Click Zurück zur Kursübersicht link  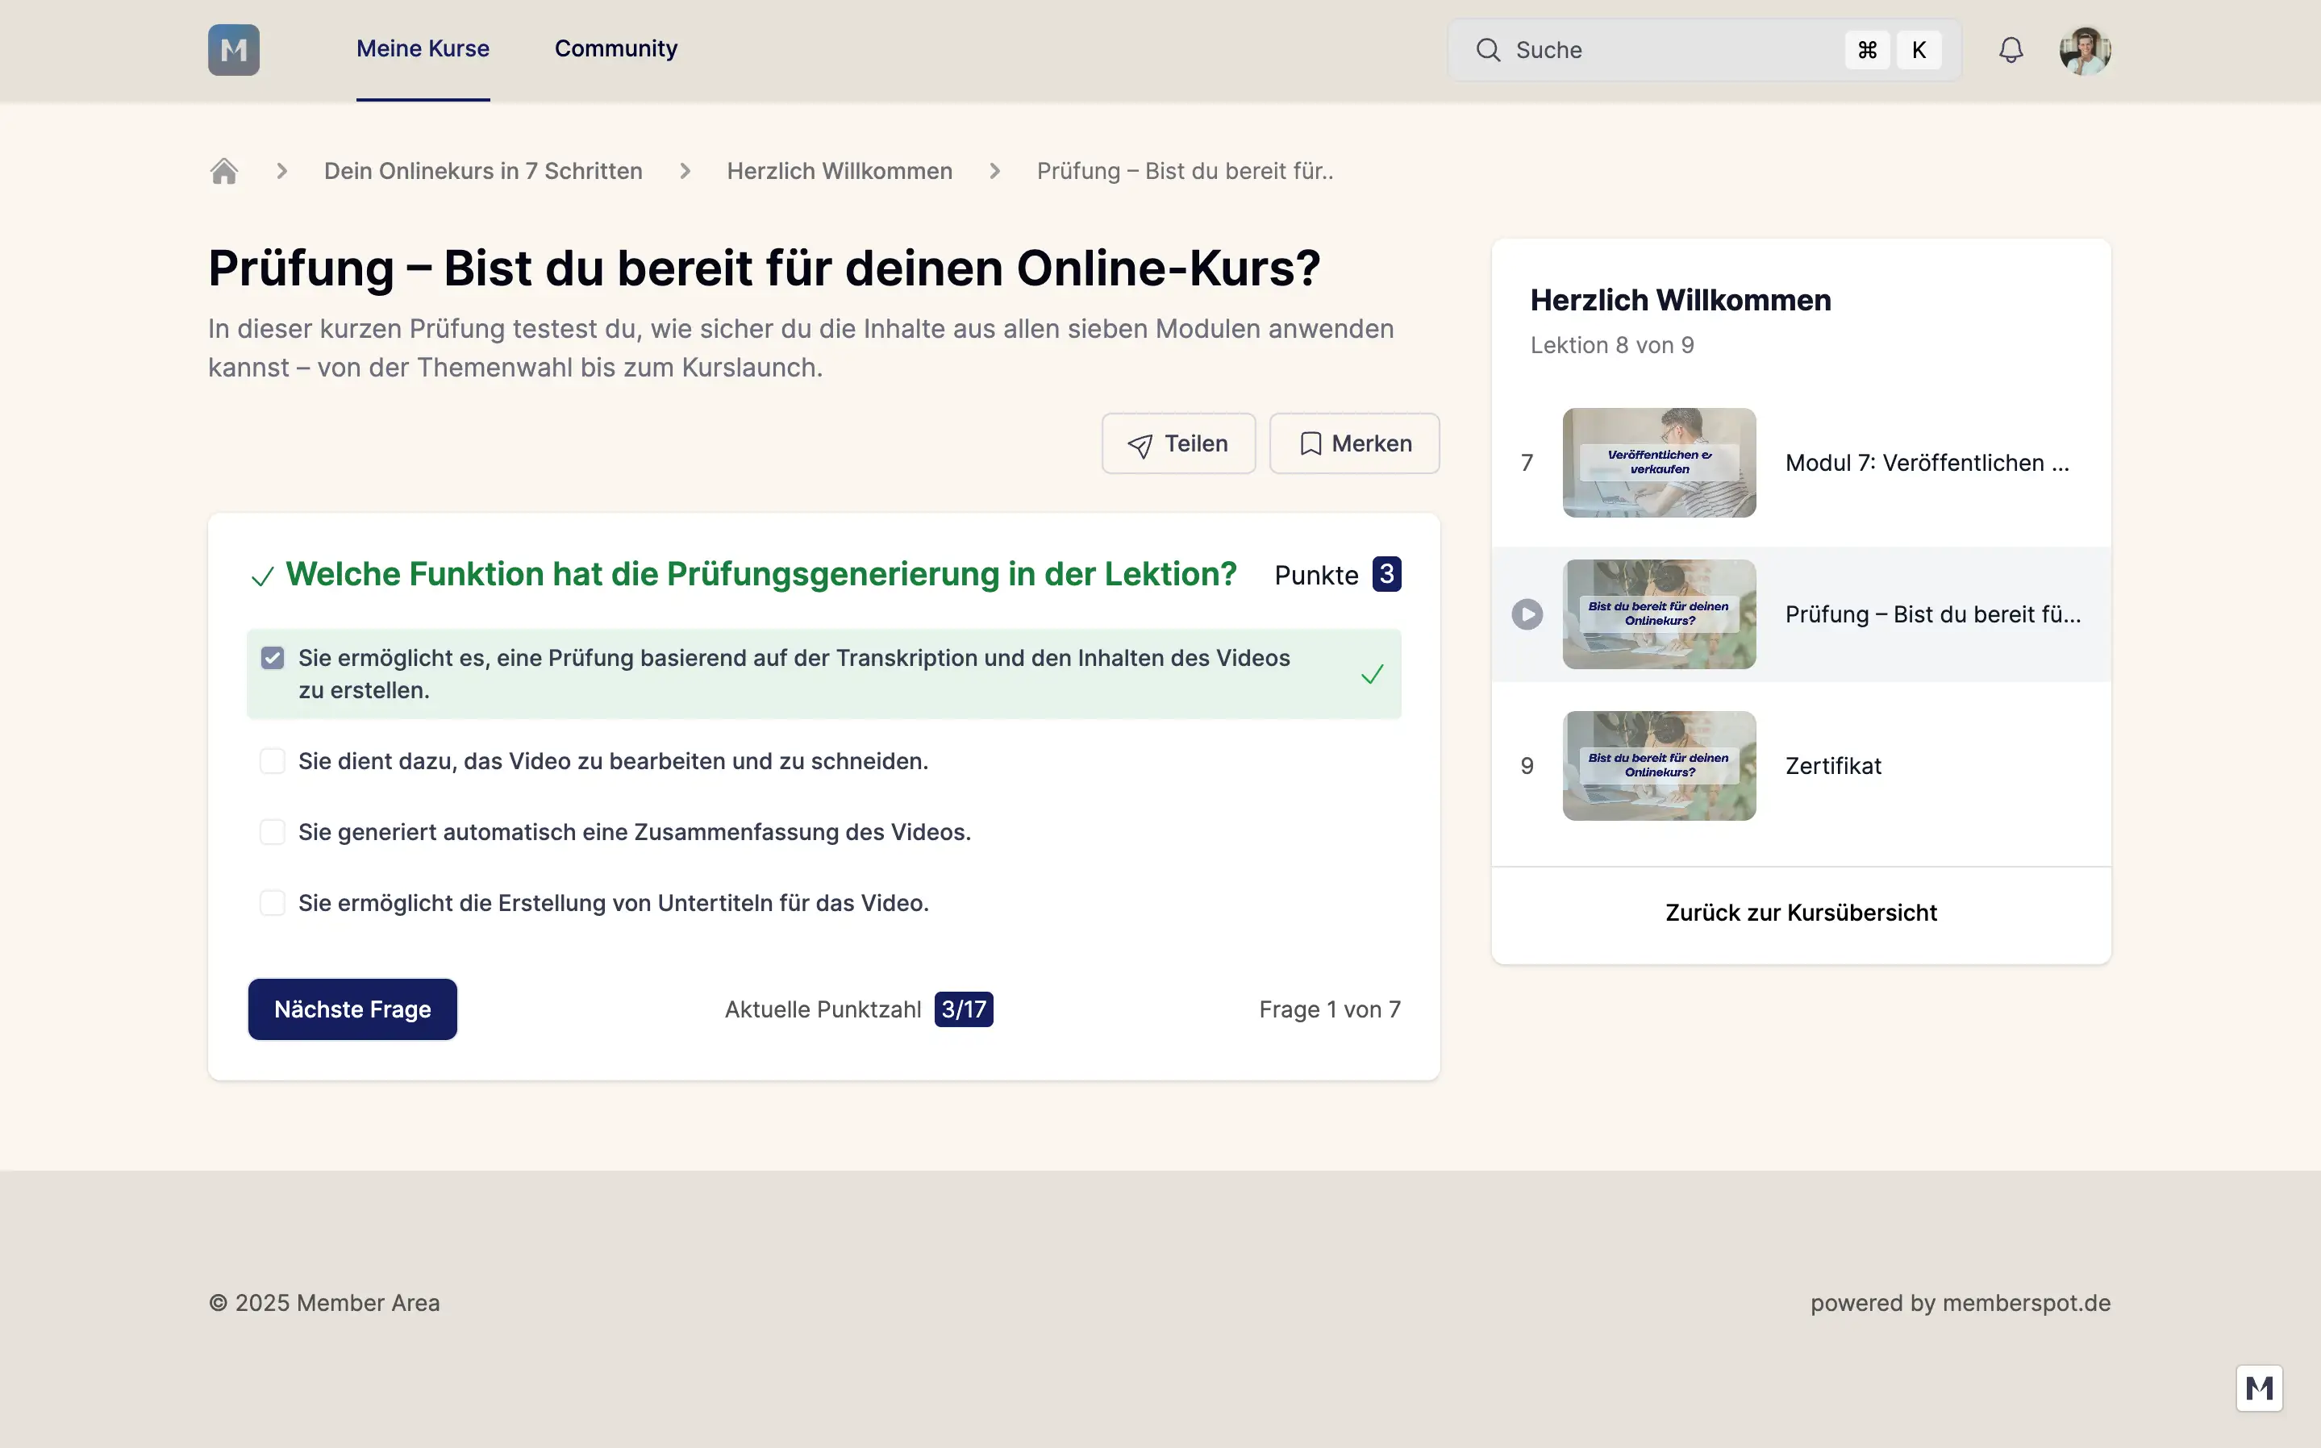(x=1800, y=913)
